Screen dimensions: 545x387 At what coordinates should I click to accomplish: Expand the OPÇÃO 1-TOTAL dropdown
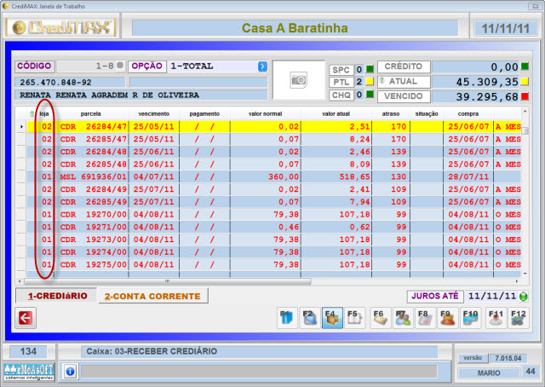click(x=262, y=66)
